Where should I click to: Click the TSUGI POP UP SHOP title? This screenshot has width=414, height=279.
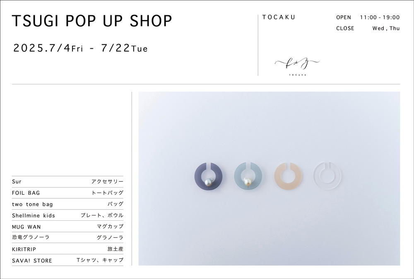coord(92,21)
